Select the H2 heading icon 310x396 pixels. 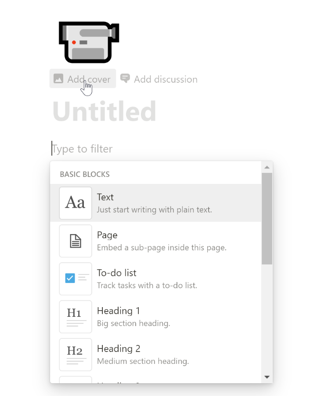pyautogui.click(x=76, y=355)
